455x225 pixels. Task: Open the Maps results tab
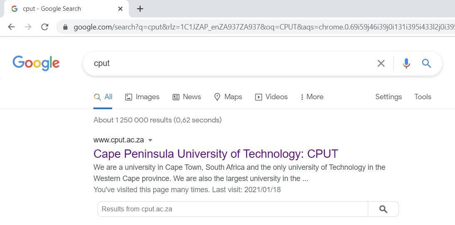228,97
